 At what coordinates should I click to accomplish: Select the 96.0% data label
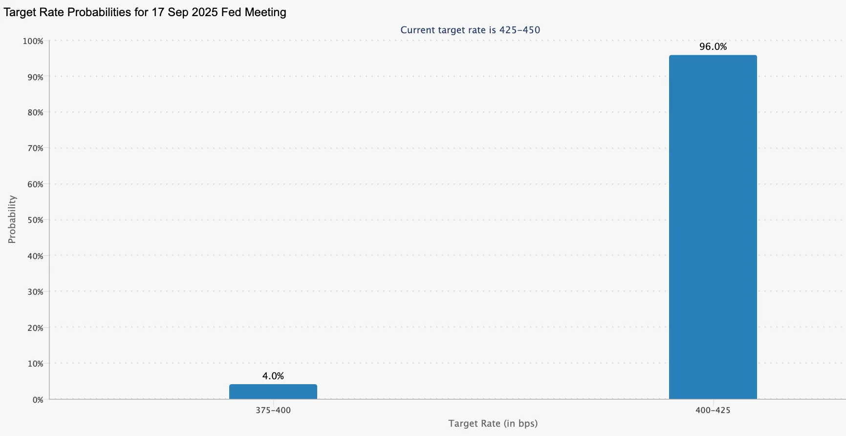(713, 47)
